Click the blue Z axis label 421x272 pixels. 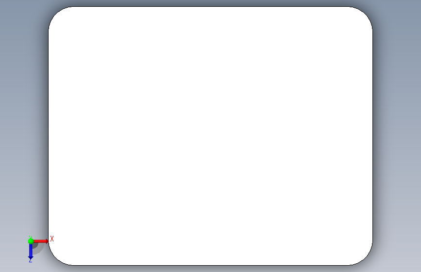[31, 260]
